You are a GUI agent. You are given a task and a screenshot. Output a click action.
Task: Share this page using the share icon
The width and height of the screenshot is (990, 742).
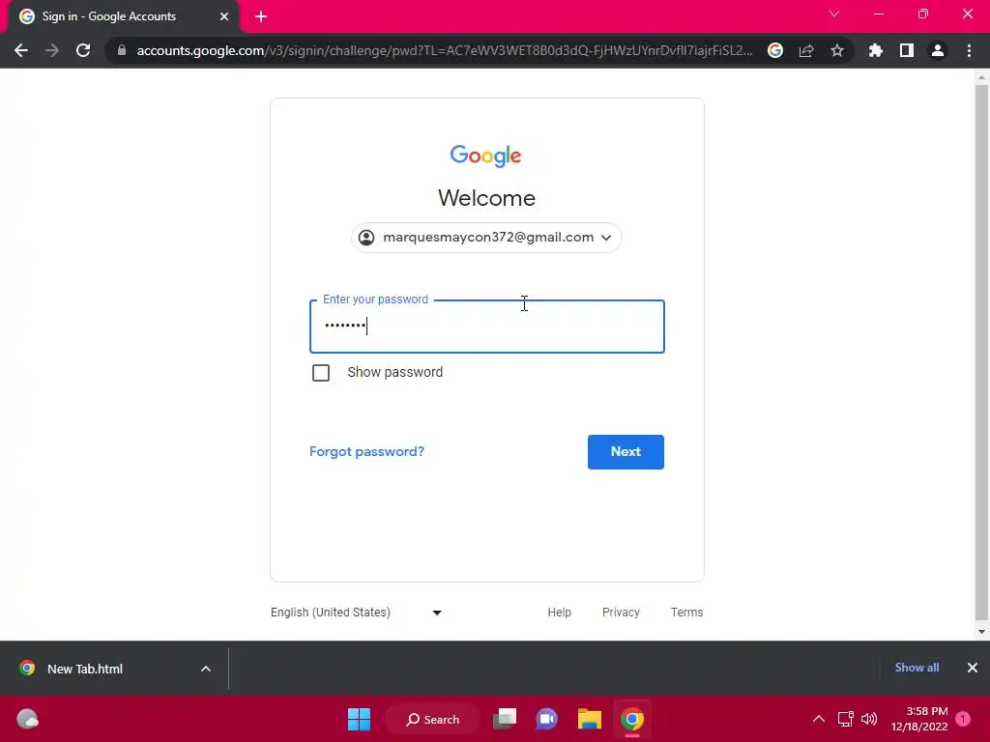806,50
